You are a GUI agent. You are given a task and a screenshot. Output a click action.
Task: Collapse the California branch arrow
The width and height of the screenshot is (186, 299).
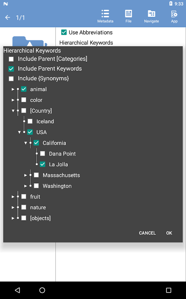click(x=25, y=143)
